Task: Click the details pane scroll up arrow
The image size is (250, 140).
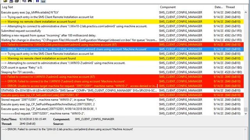Action: pos(246,130)
